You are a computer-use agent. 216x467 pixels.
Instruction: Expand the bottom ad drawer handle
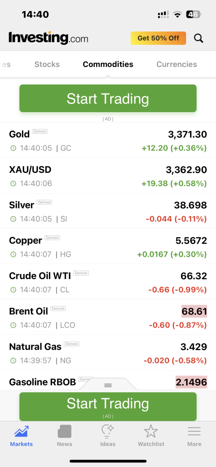pyautogui.click(x=108, y=385)
